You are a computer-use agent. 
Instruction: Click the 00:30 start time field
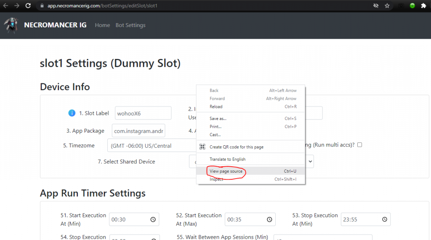coord(134,219)
